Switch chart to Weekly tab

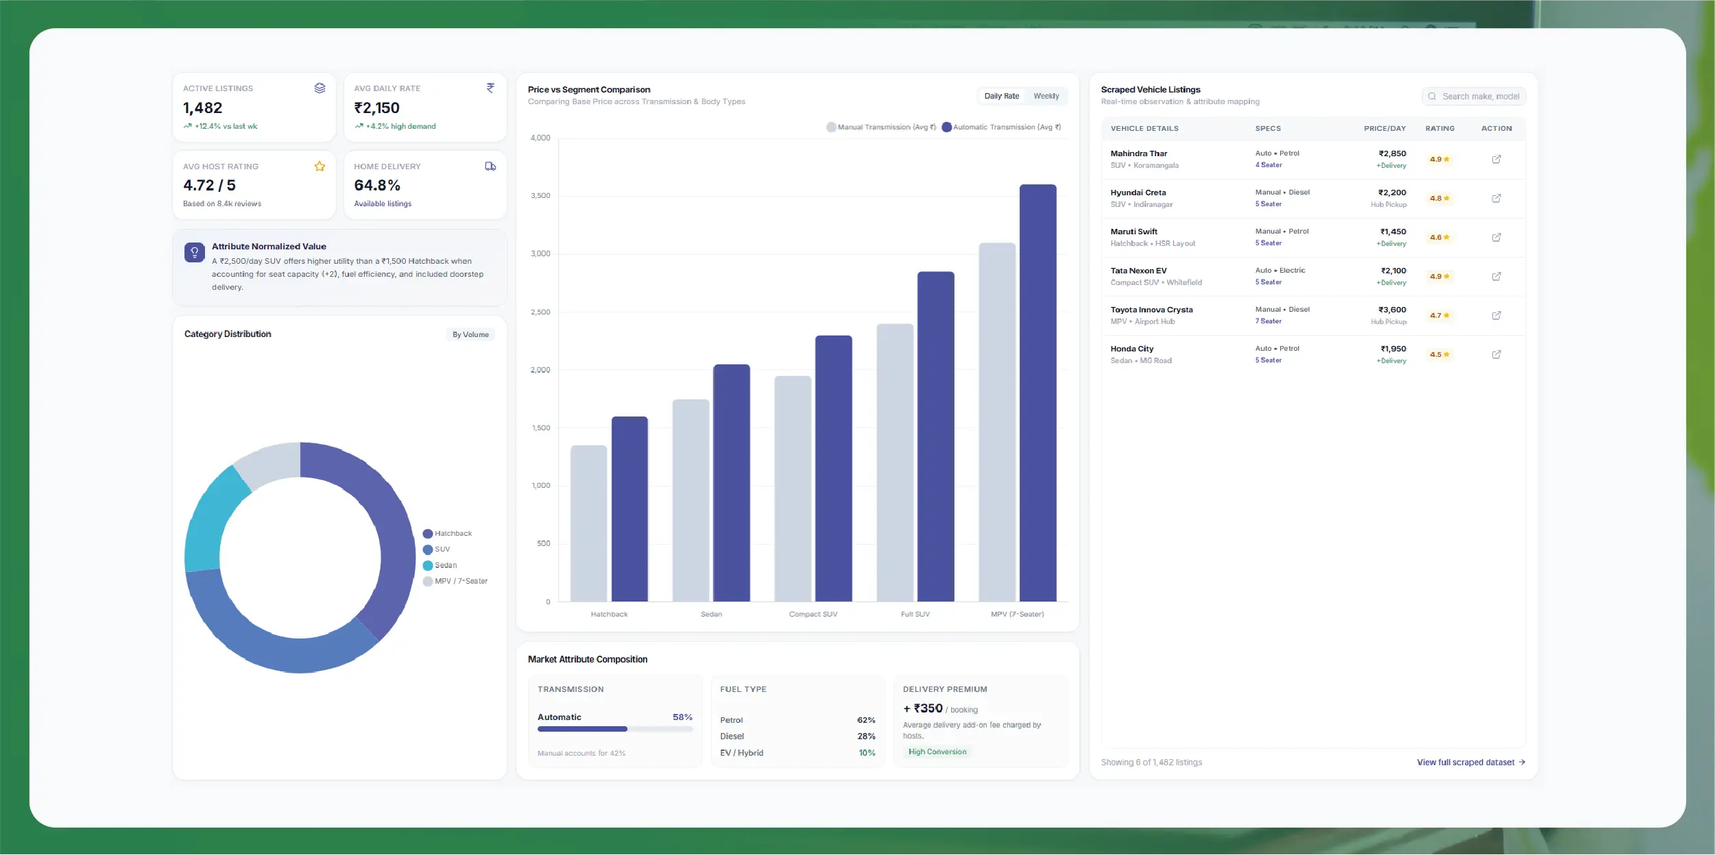(x=1046, y=97)
